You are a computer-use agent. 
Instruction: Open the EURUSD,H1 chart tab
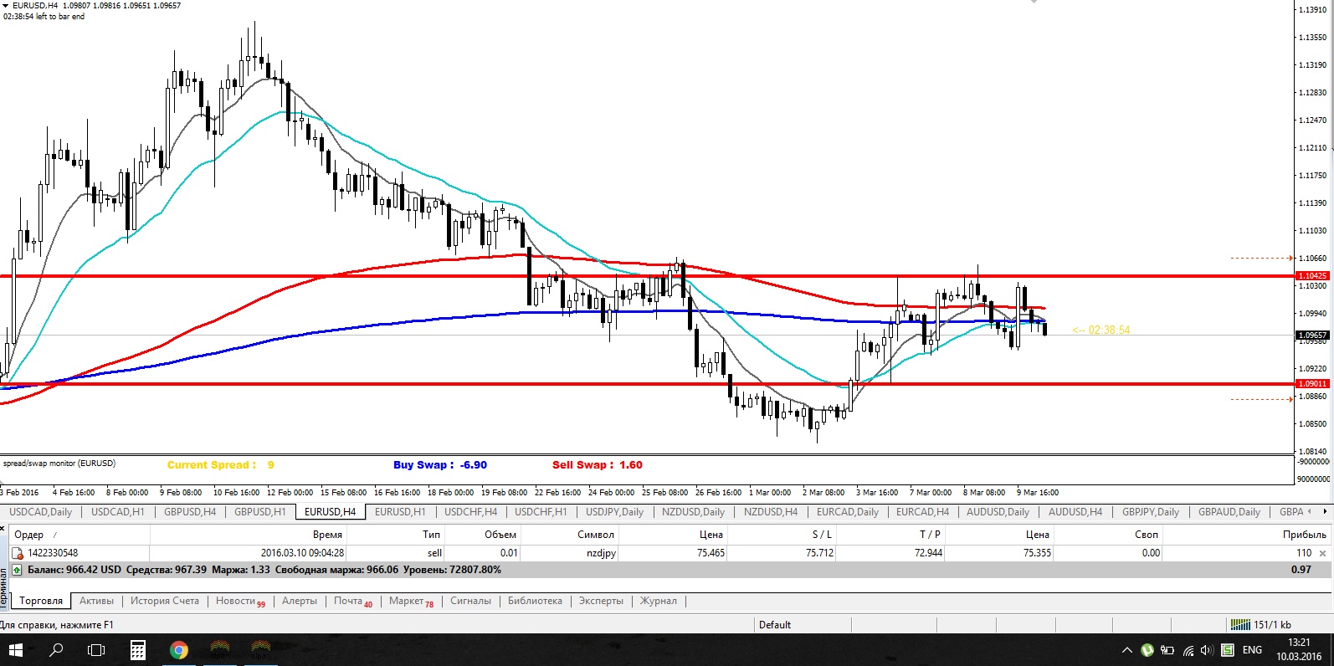tap(400, 512)
